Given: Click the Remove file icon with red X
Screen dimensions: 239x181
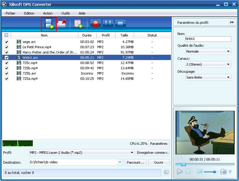Looking at the screenshot, I should 62,24.
